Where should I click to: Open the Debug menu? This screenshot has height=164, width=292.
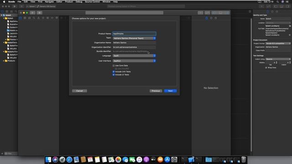click(x=79, y=2)
